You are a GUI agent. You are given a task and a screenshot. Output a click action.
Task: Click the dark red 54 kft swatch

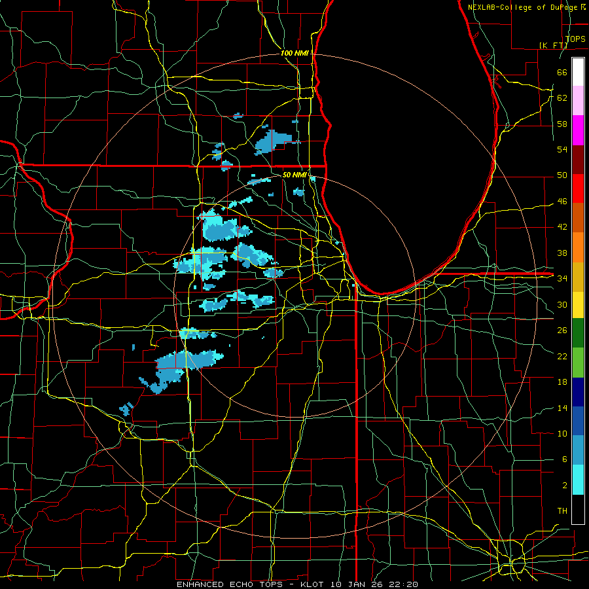tap(578, 159)
